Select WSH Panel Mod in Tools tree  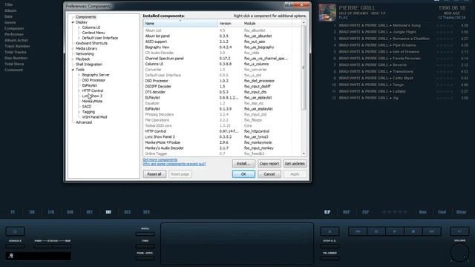pos(94,117)
